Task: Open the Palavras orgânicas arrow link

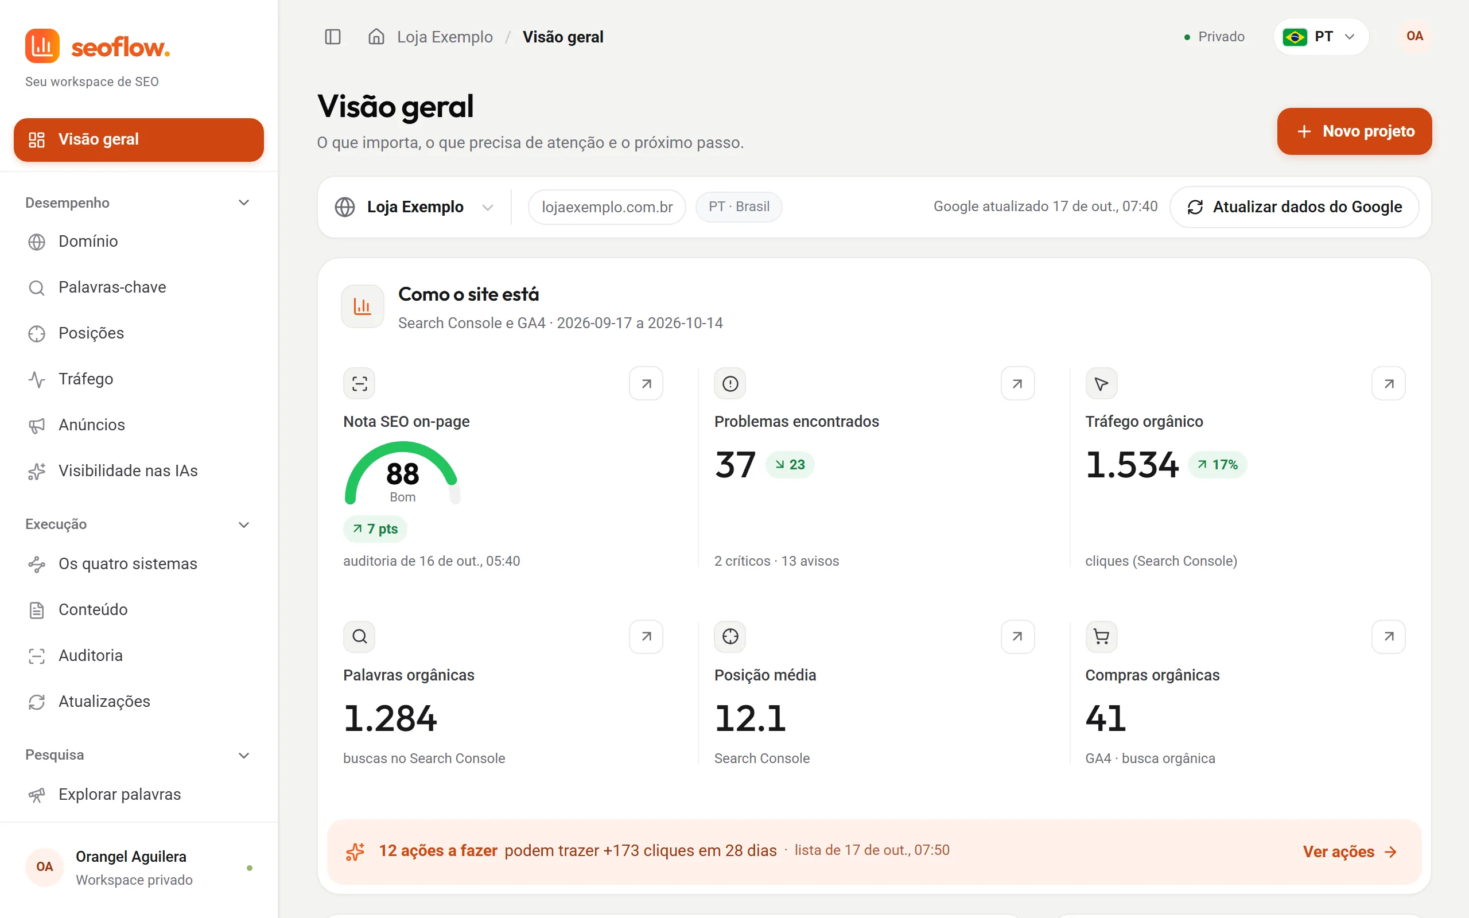Action: click(x=646, y=636)
